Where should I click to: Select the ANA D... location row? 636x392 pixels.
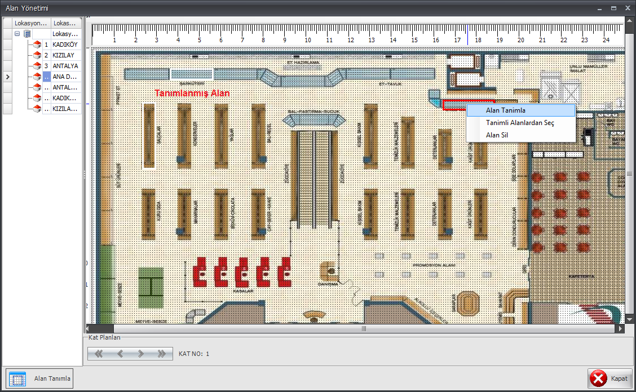[65, 77]
